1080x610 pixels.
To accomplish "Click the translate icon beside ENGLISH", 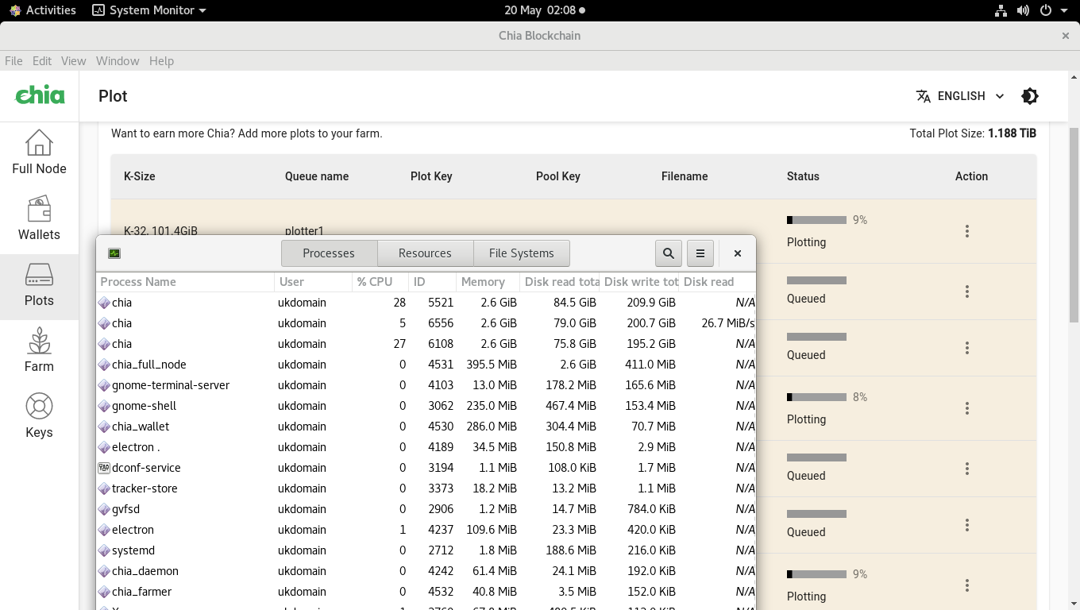I will pyautogui.click(x=923, y=96).
